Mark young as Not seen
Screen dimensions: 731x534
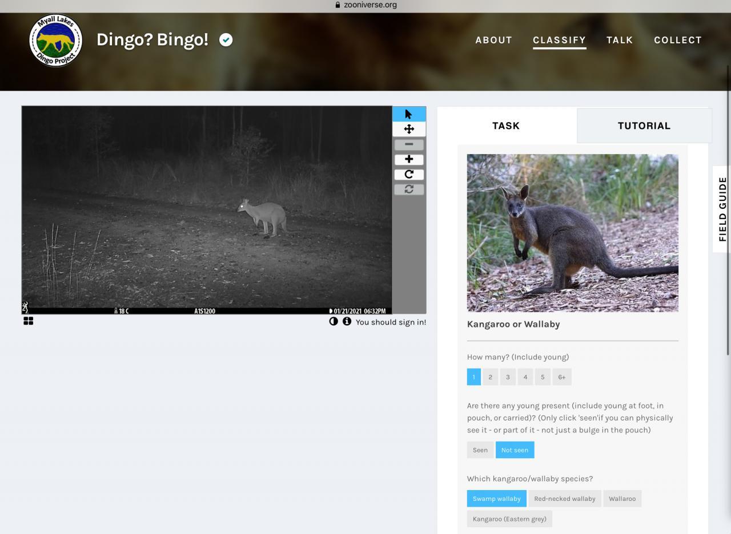tap(515, 450)
